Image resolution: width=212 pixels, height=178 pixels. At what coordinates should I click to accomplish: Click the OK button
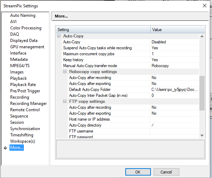(138, 172)
